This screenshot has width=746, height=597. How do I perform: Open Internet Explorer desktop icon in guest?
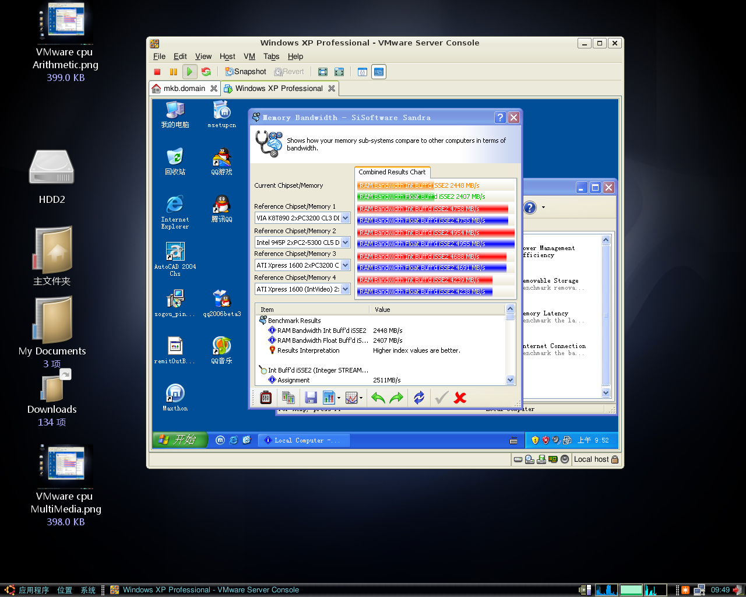click(175, 212)
